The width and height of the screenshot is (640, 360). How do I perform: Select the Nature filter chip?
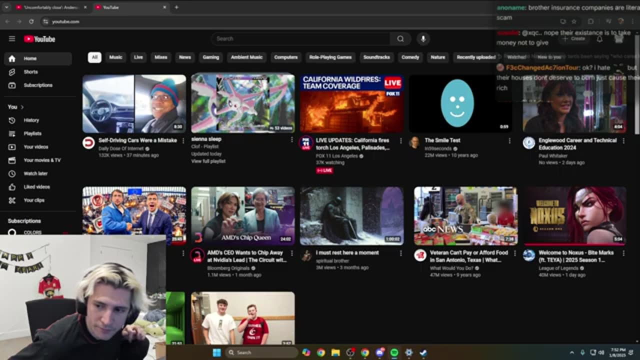click(438, 57)
